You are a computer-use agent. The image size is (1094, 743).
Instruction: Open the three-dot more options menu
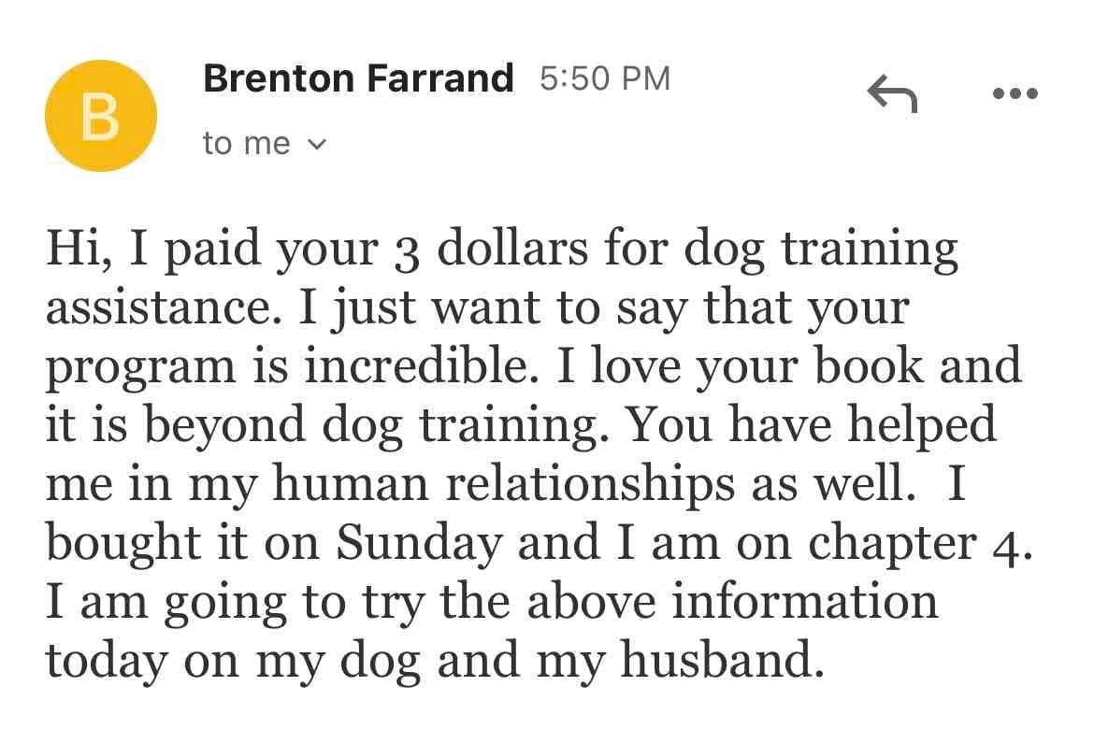coord(1015,93)
